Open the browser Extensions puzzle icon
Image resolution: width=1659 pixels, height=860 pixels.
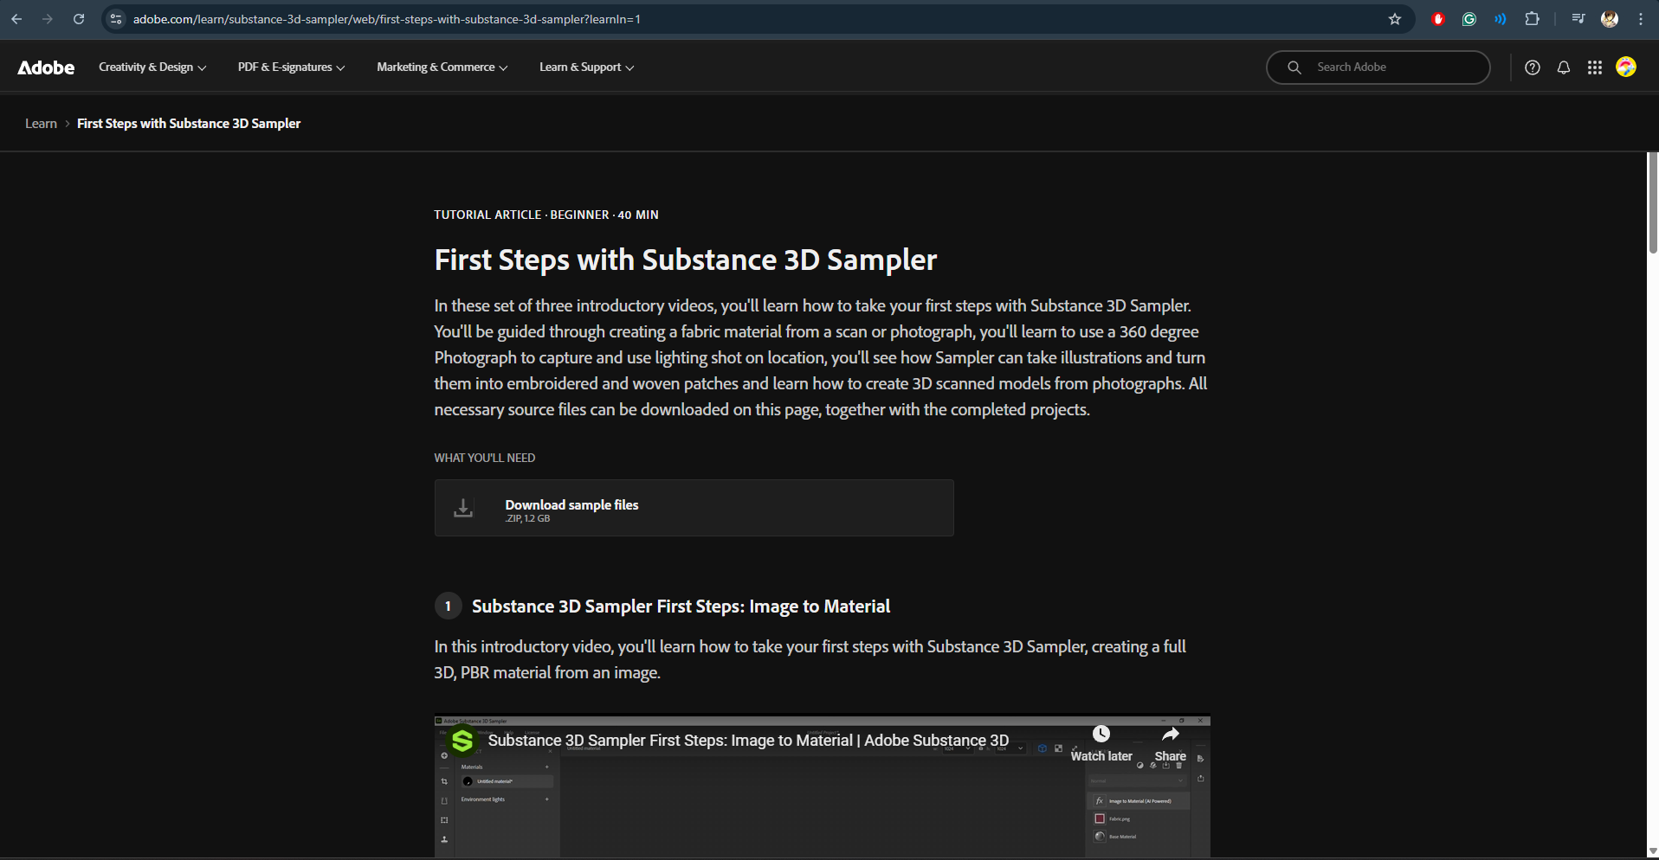1532,19
